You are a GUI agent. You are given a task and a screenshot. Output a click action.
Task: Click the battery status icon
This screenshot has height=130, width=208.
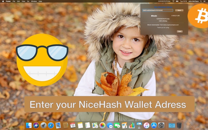point(177,1)
